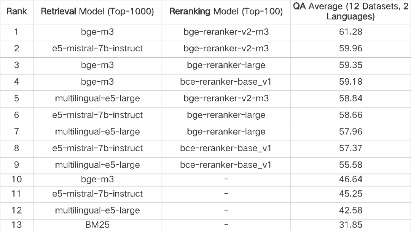The height and width of the screenshot is (231, 411).
Task: Click the score value 31.85
Action: click(x=351, y=225)
